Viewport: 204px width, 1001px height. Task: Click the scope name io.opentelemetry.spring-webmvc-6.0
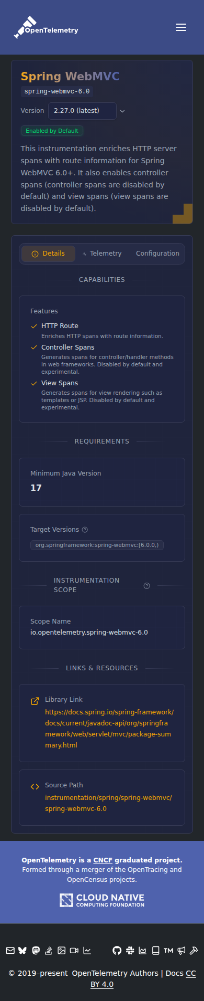click(x=89, y=632)
